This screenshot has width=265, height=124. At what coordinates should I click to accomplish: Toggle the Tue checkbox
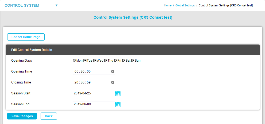[x=85, y=61]
